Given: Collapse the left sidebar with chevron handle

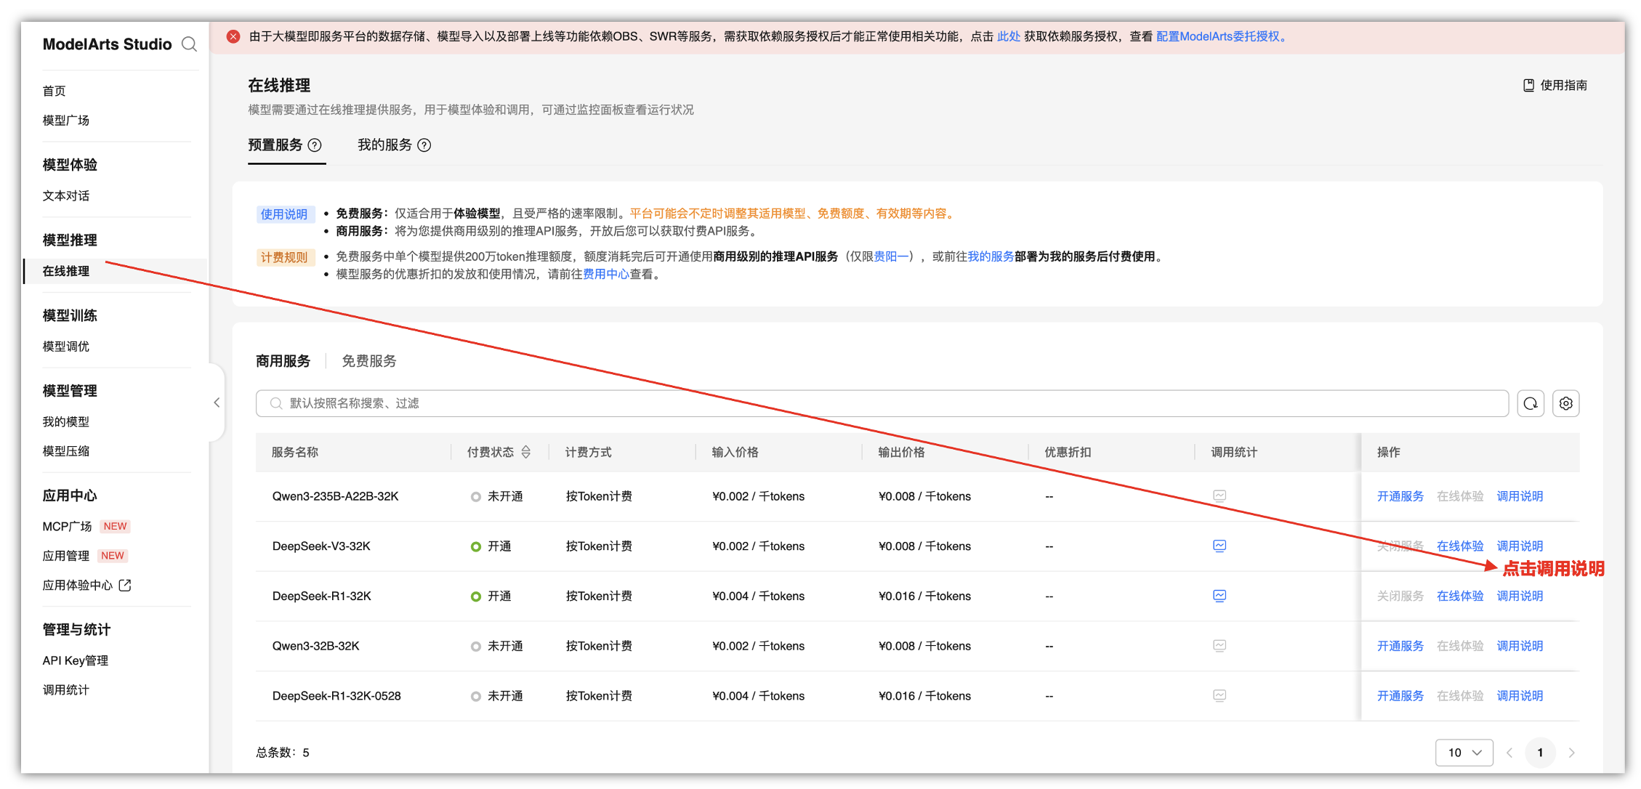Looking at the screenshot, I should (217, 402).
